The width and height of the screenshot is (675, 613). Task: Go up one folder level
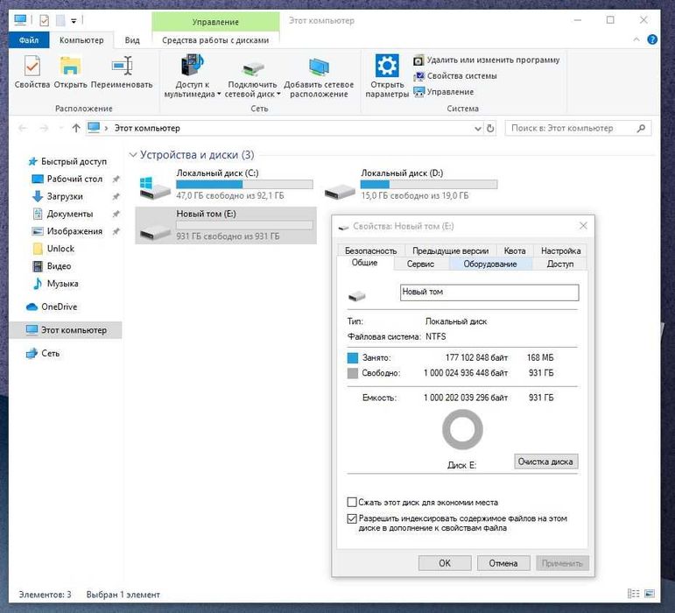click(76, 128)
